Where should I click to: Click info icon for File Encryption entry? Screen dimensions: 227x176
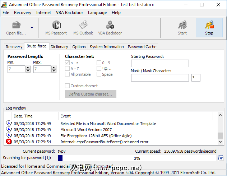(x=9, y=135)
